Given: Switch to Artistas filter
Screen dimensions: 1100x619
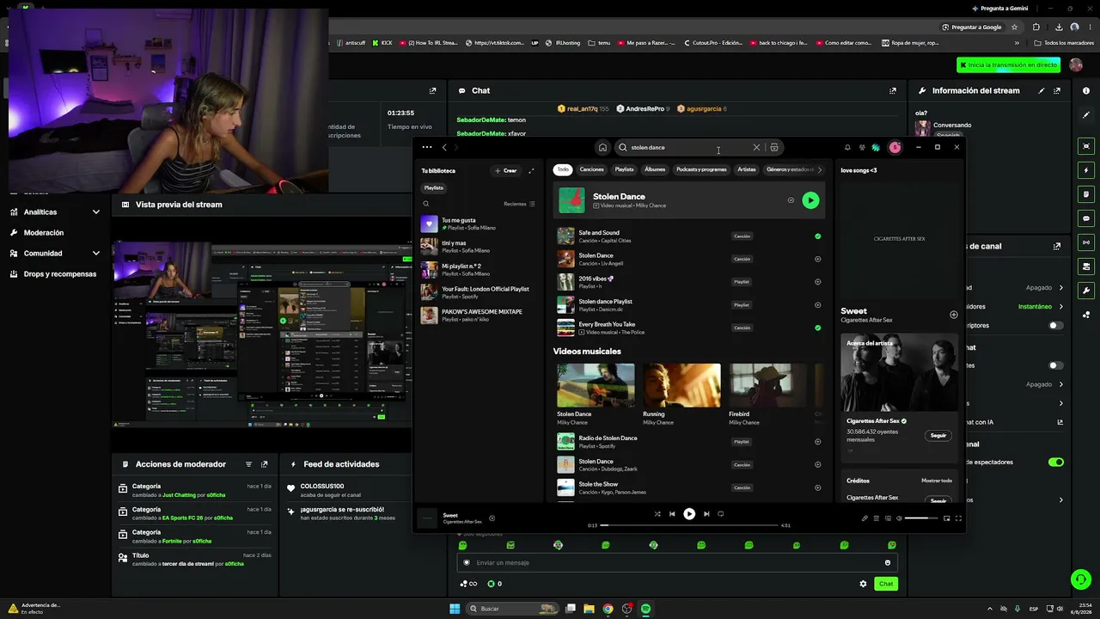Looking at the screenshot, I should point(747,169).
